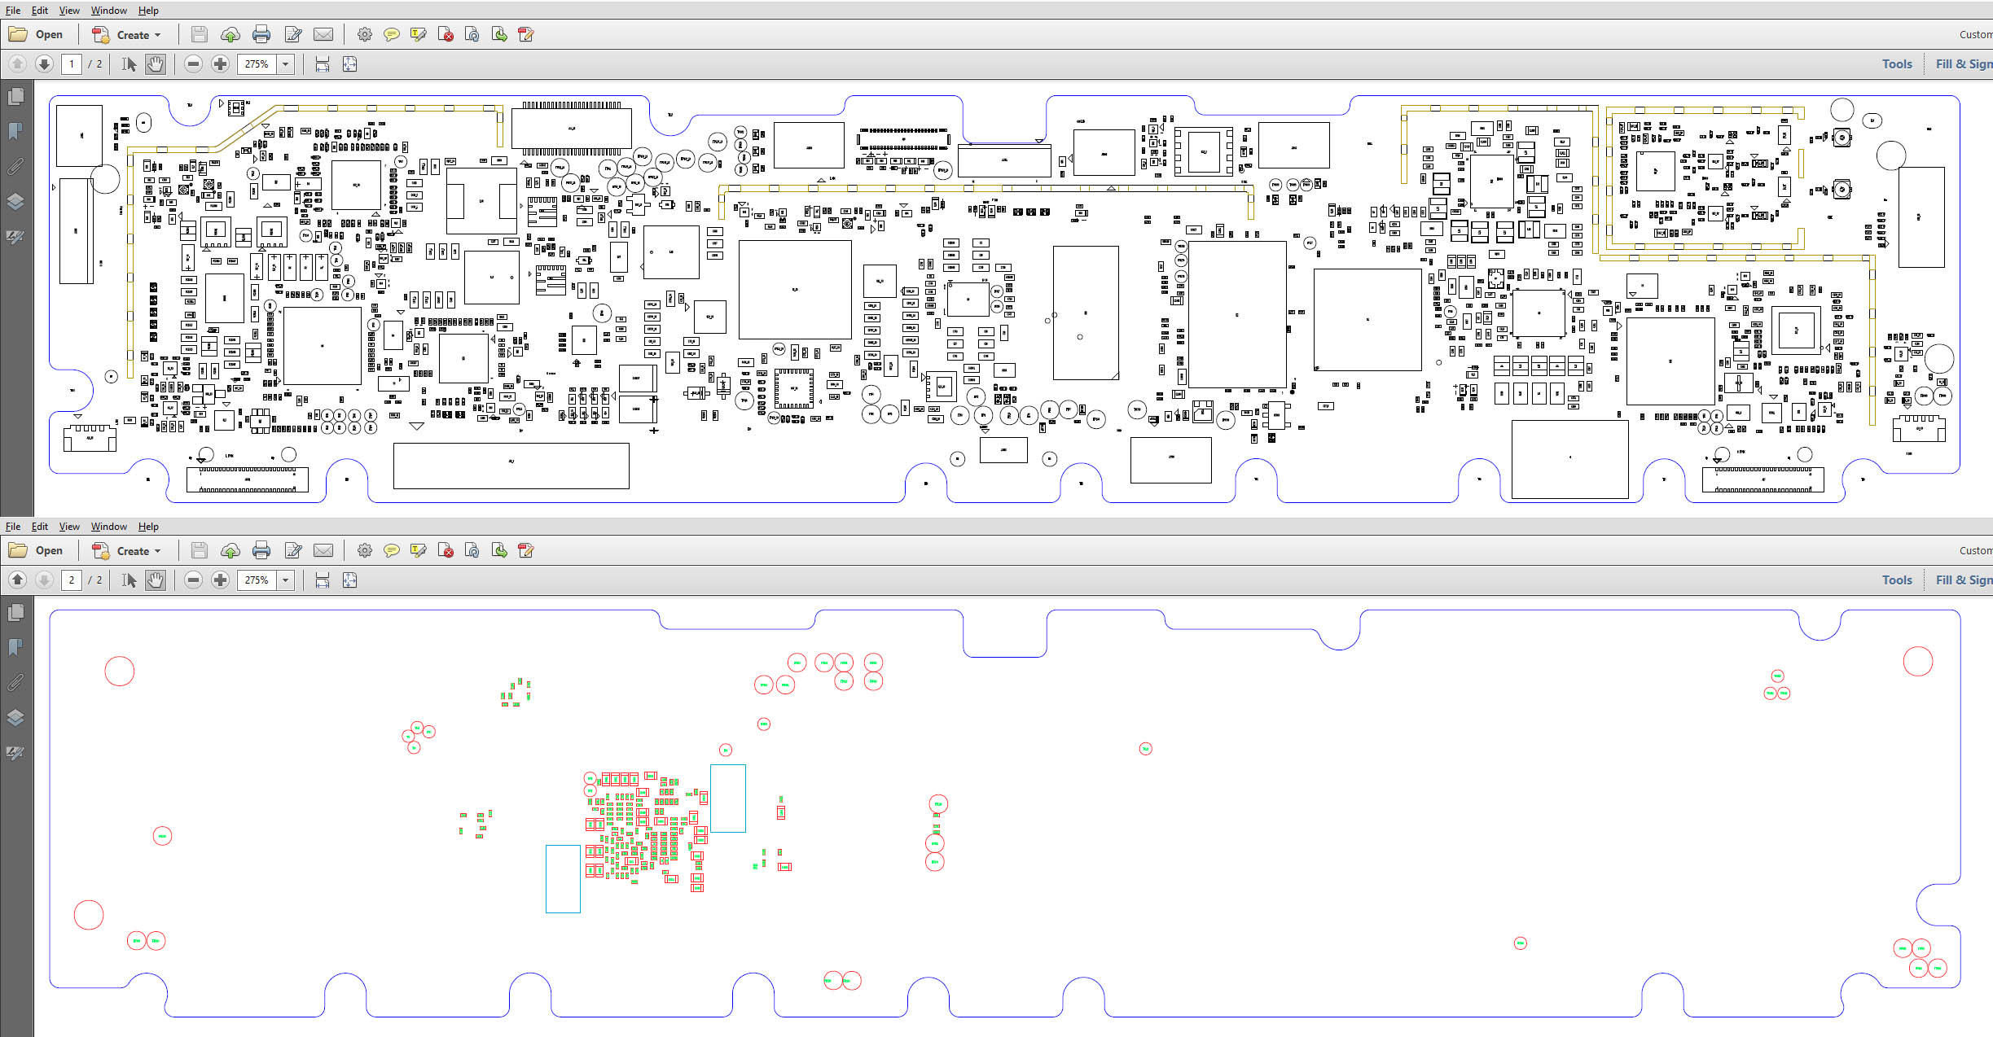Open Edit menu in page 2 window
The image size is (1993, 1037).
click(40, 527)
